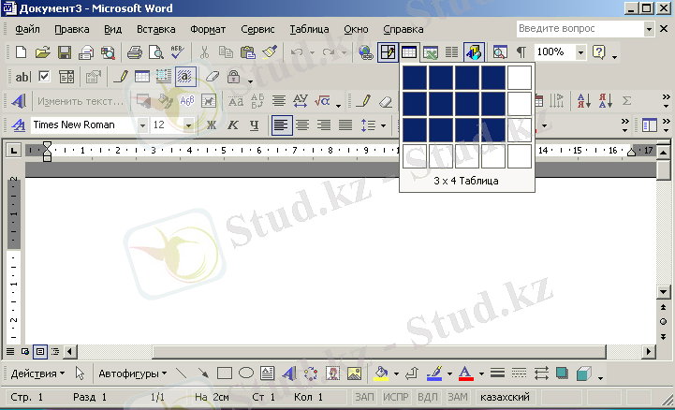Screen dimensions: 675x410
Task: Open the Columns layout icon
Action: tap(451, 52)
